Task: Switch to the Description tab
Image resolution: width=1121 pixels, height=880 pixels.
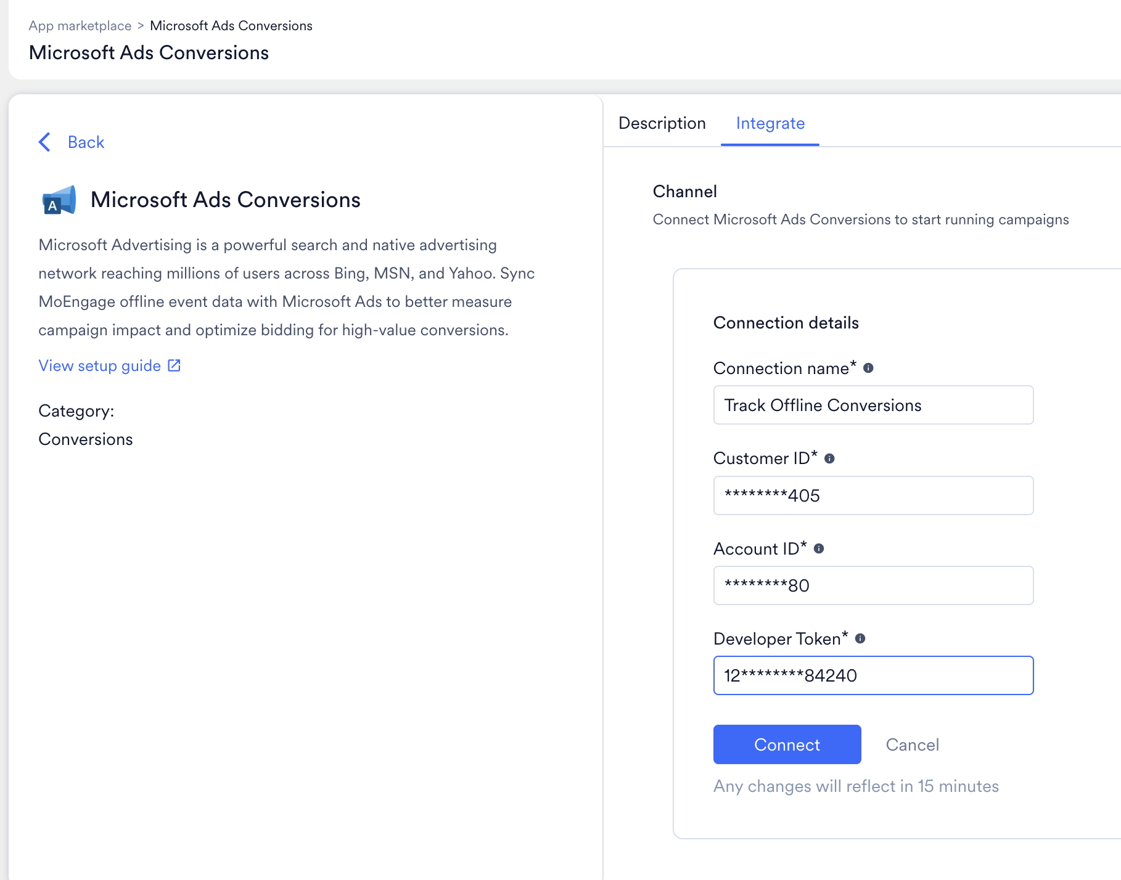Action: tap(662, 123)
